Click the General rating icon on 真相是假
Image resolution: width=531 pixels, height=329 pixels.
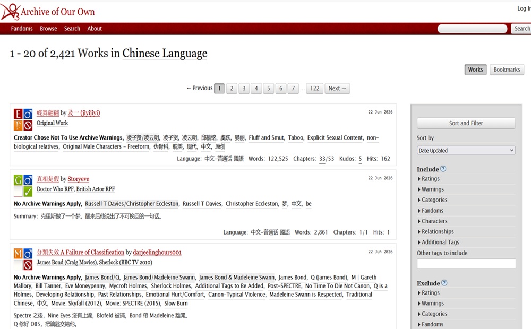coord(18,180)
